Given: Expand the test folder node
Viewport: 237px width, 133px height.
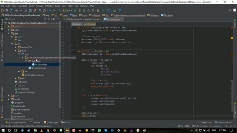Looking at the screenshot, I should [x=16, y=78].
